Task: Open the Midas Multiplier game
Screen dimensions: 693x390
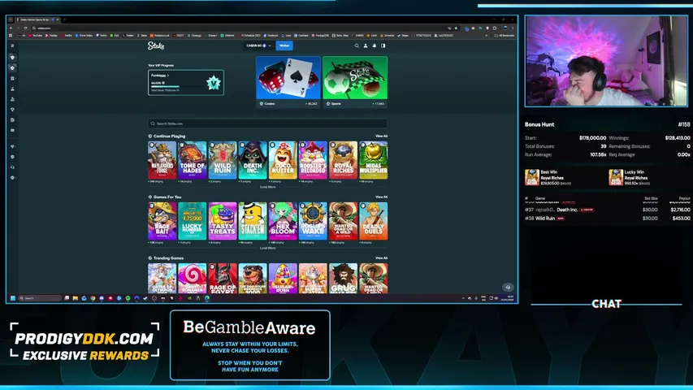Action: click(374, 160)
